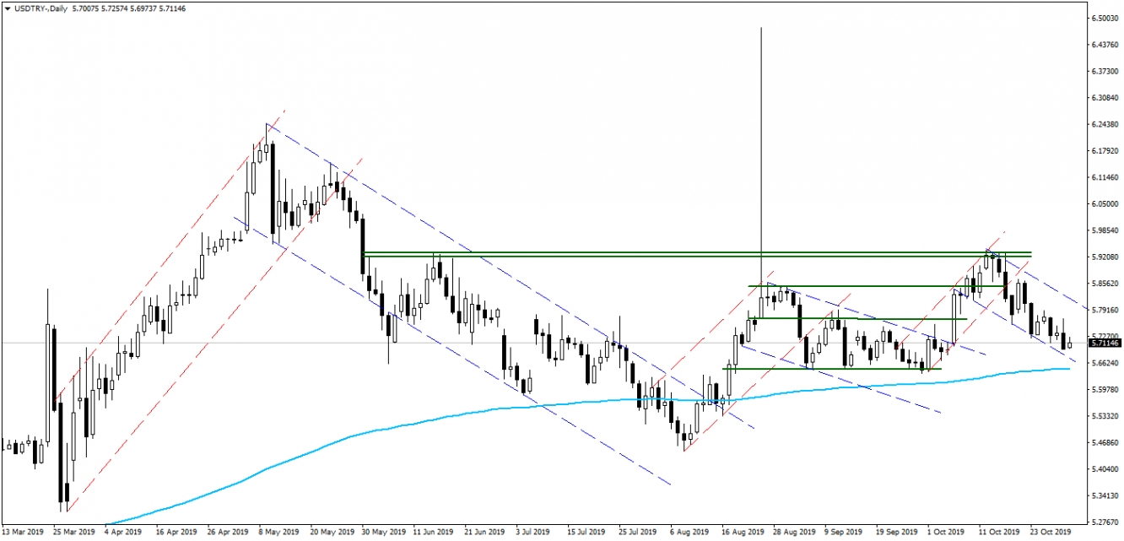Click the 6.30840 price axis label

point(1104,98)
